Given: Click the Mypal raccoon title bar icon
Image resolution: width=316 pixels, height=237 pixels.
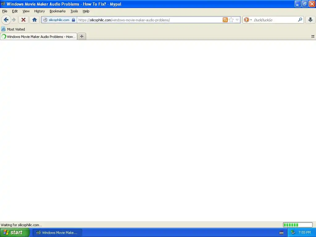Looking at the screenshot, I should coord(3,4).
